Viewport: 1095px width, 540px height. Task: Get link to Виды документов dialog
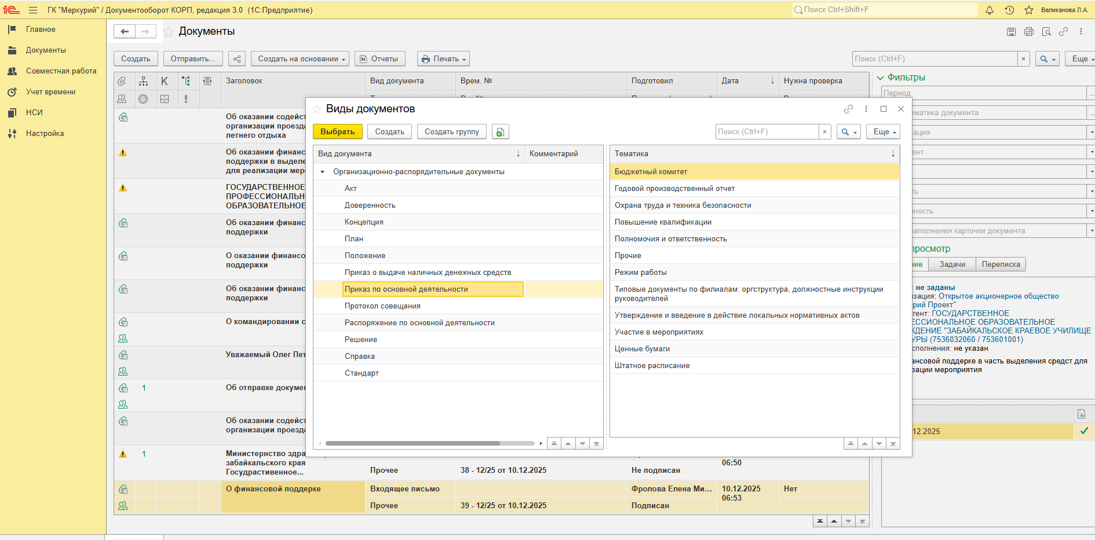pyautogui.click(x=848, y=109)
